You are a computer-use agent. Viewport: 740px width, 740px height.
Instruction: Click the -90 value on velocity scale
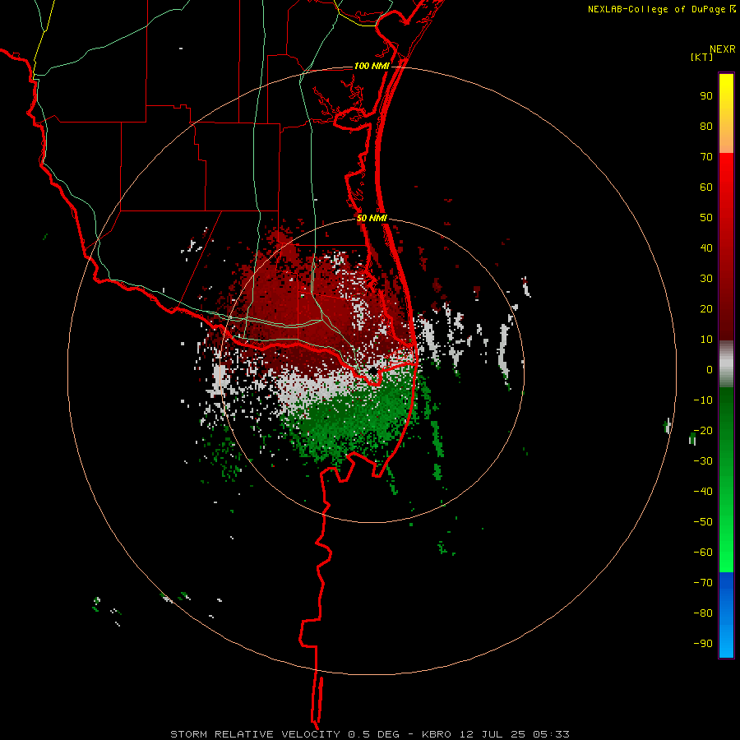pos(703,644)
